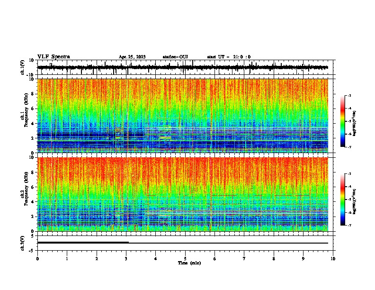Click the '-3' label on upper colorbar

click(349, 96)
